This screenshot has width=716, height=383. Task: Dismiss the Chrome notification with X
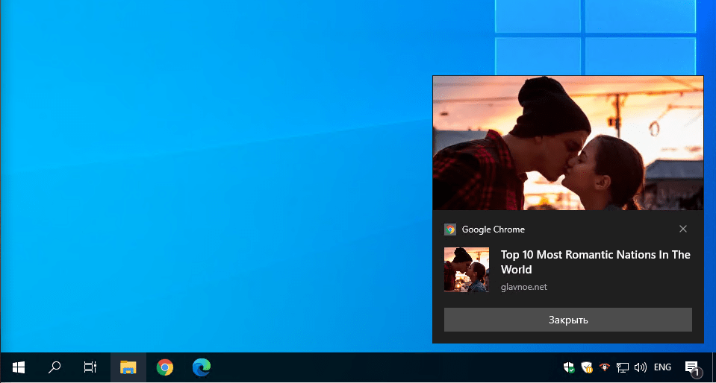tap(683, 229)
